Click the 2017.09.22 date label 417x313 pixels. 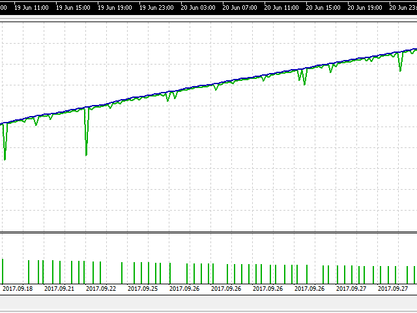tap(100, 288)
